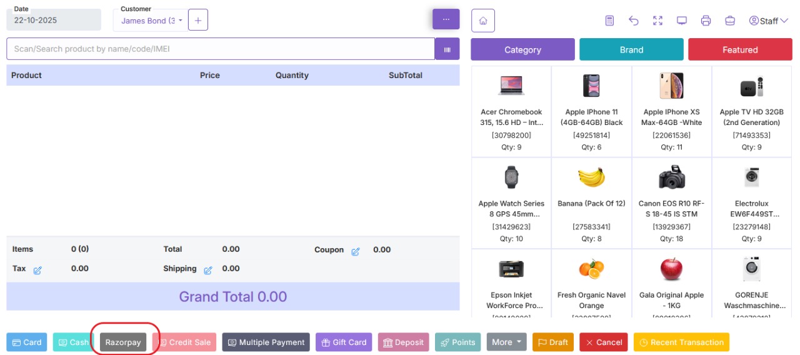The image size is (800, 355).
Task: Select the Banana (Pack Of 12) product
Action: tap(591, 203)
